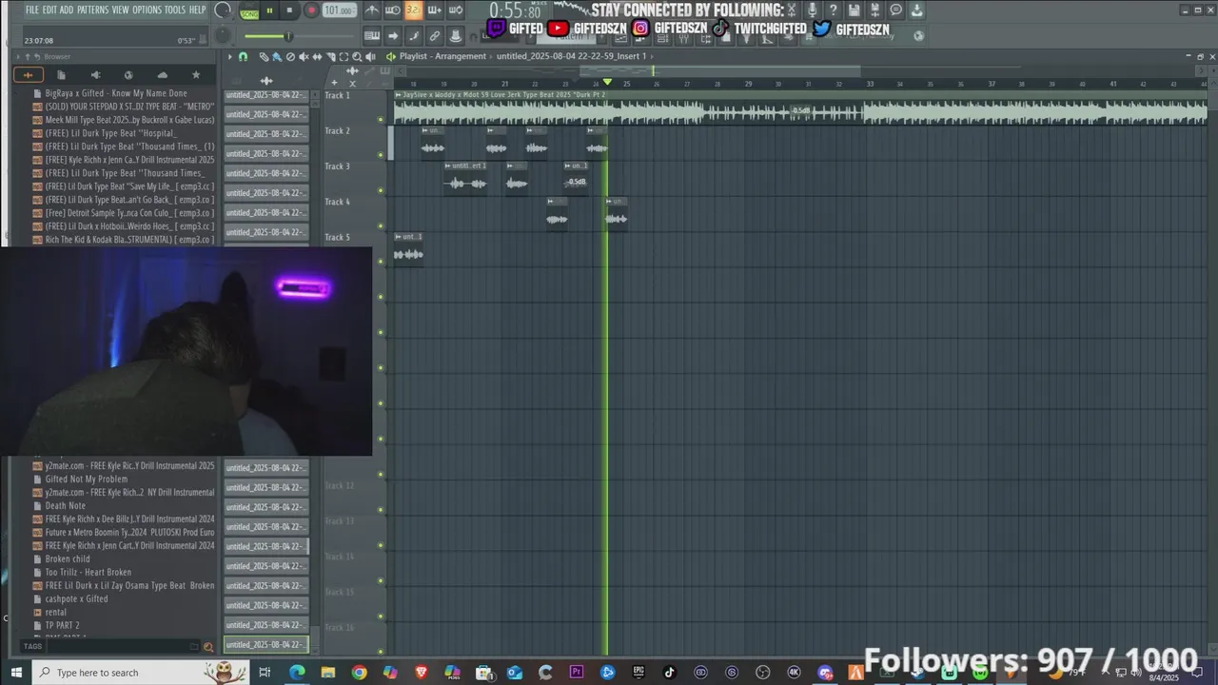Viewport: 1218px width, 685px height.
Task: Toggle typing keyboard to piano icon
Action: 372,36
